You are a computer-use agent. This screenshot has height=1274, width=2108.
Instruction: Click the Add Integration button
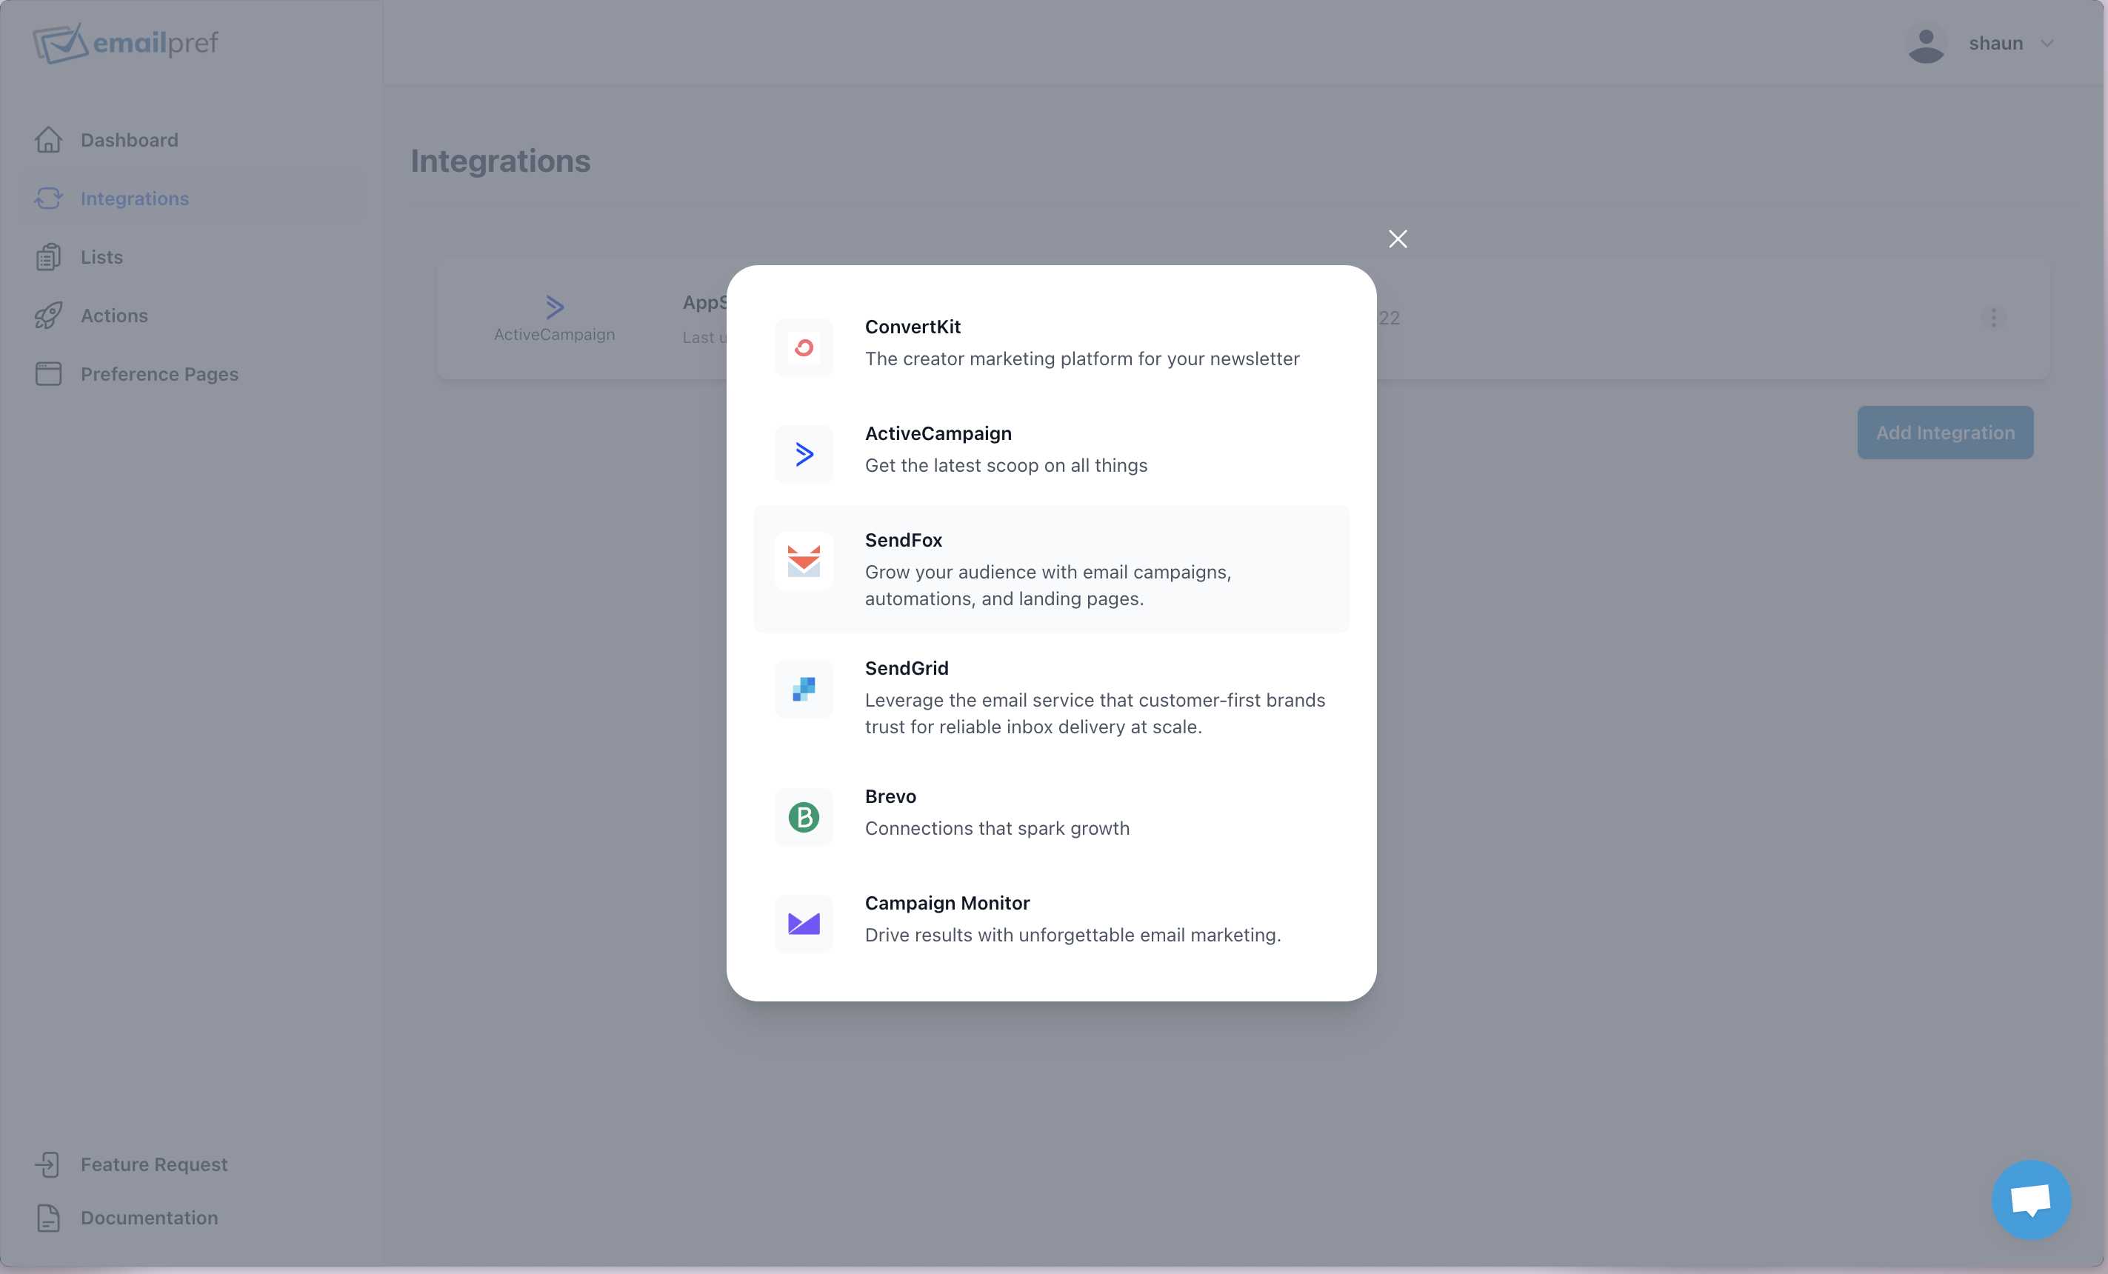coord(1944,433)
